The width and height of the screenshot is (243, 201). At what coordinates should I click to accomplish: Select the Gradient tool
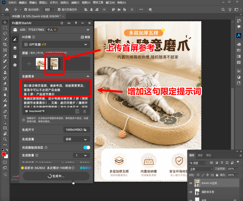(x=5, y=89)
